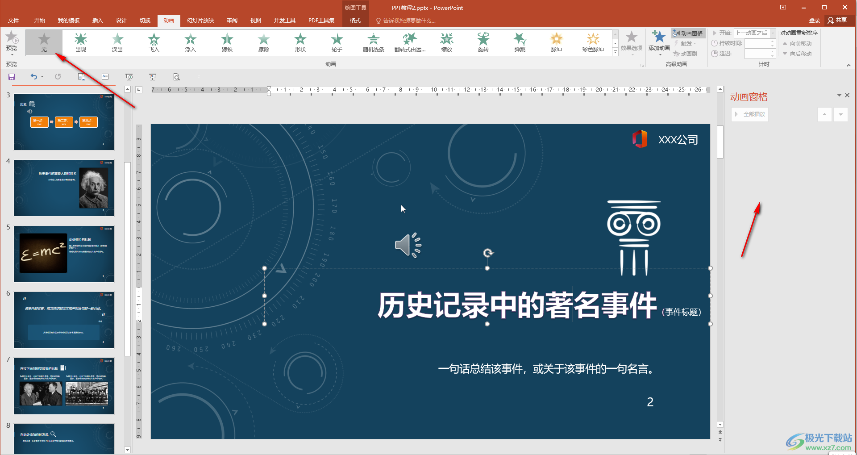The height and width of the screenshot is (455, 857).
Task: Open the undo history dropdown arrow
Action: [42, 77]
